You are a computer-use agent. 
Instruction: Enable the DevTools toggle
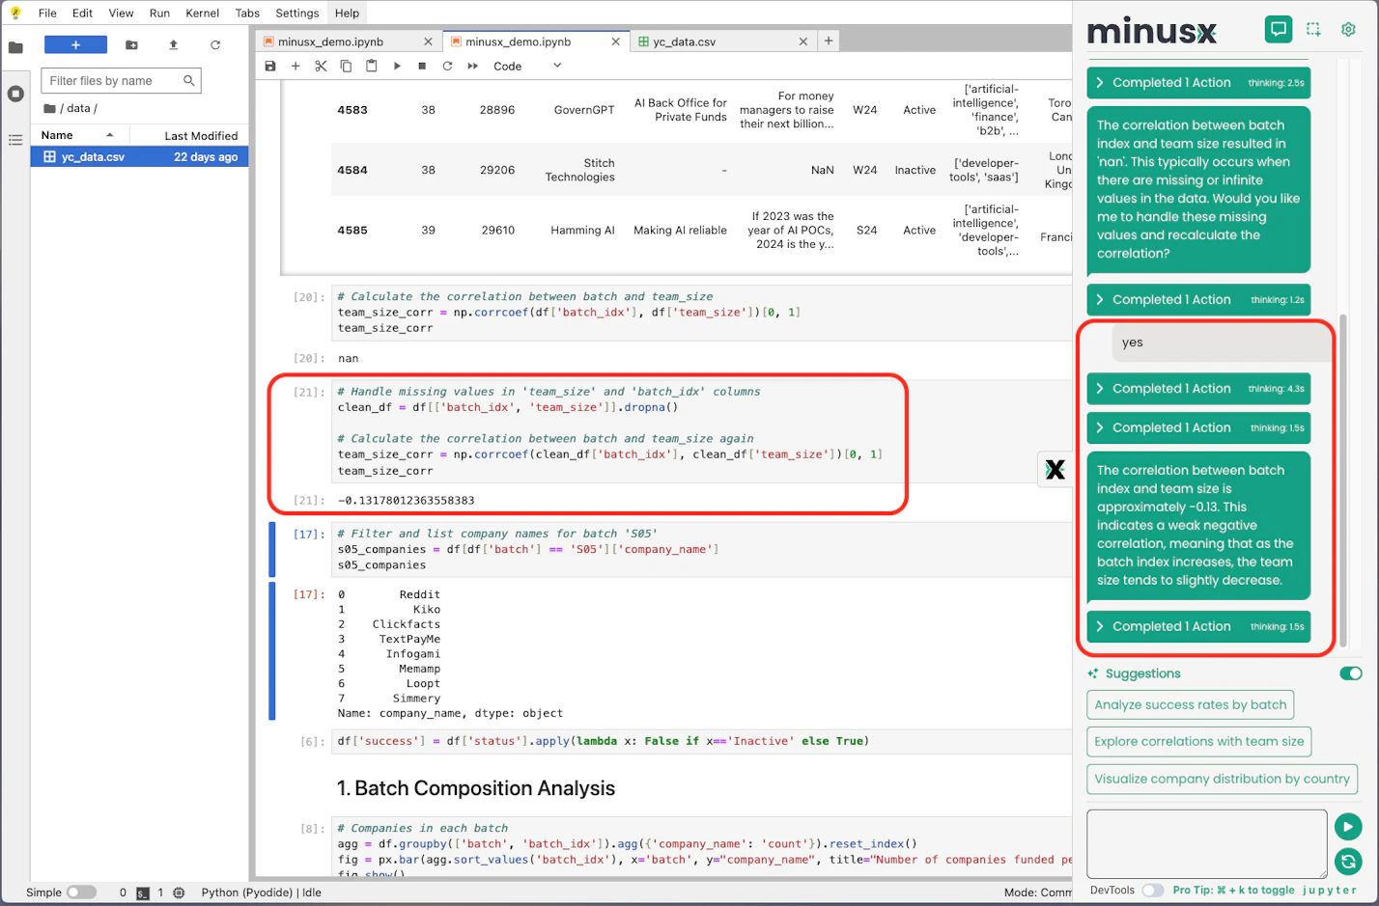(x=1151, y=890)
